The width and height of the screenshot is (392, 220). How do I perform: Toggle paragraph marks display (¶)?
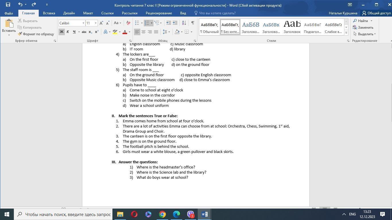193,23
